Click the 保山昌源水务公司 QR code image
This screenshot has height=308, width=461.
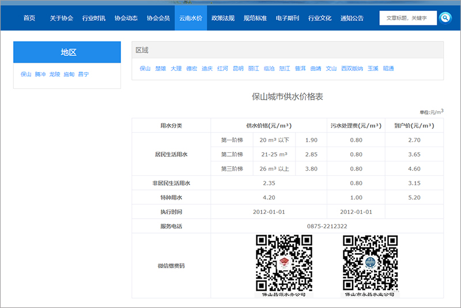[x=284, y=263]
